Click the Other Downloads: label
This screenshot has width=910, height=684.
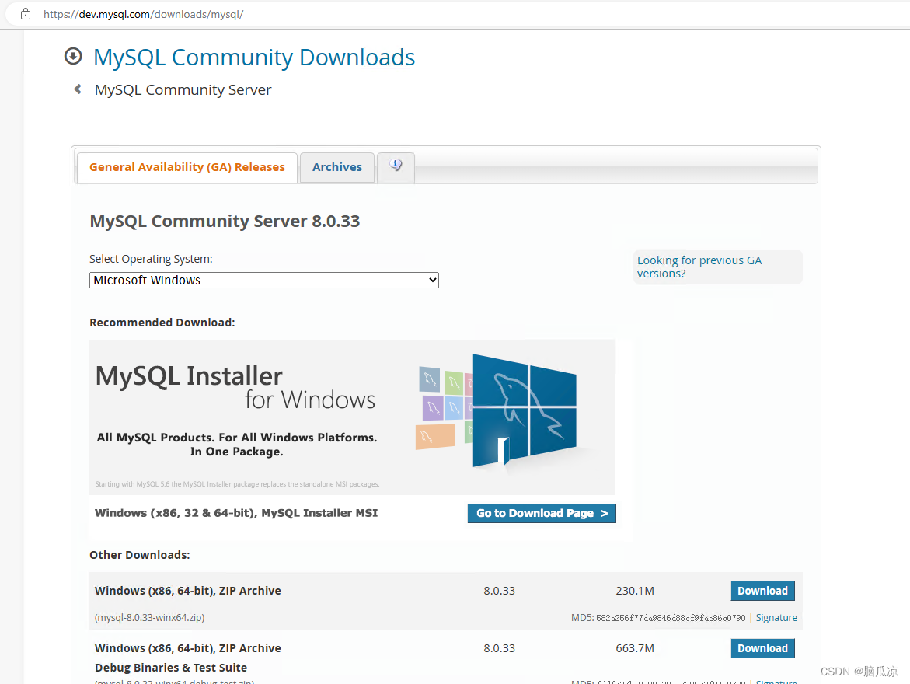click(139, 554)
